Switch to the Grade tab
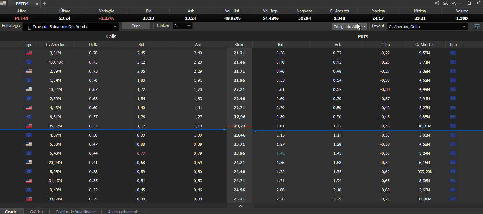 [11, 212]
